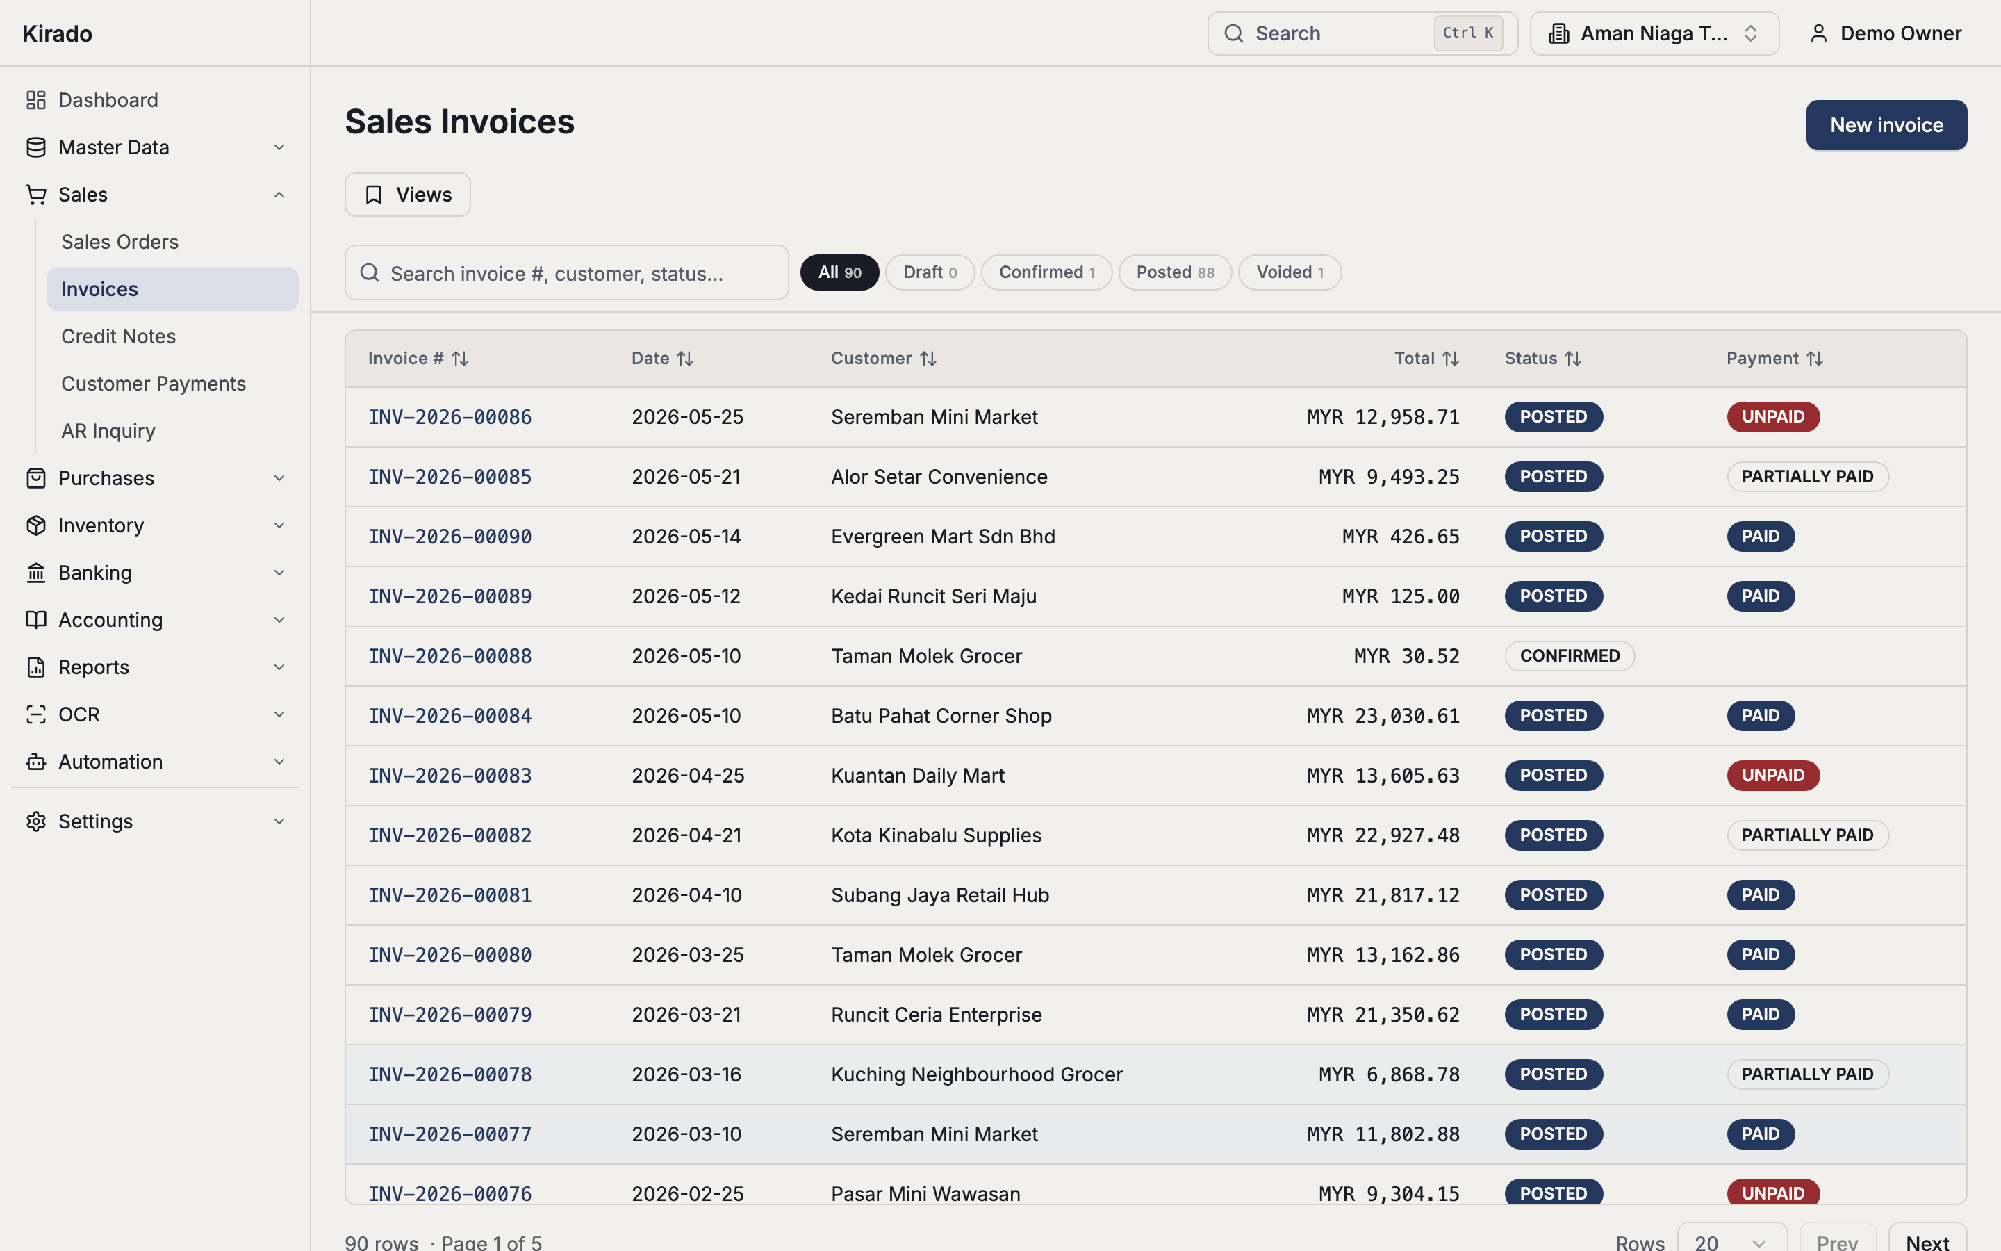Click the MYR 23,030.61 total cell
Viewport: 2001px width, 1251px height.
click(1383, 716)
